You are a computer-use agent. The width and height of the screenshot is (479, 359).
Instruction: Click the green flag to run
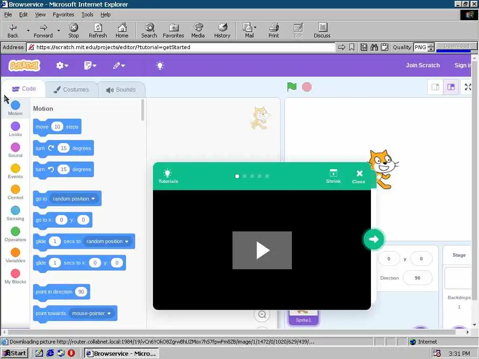[292, 87]
